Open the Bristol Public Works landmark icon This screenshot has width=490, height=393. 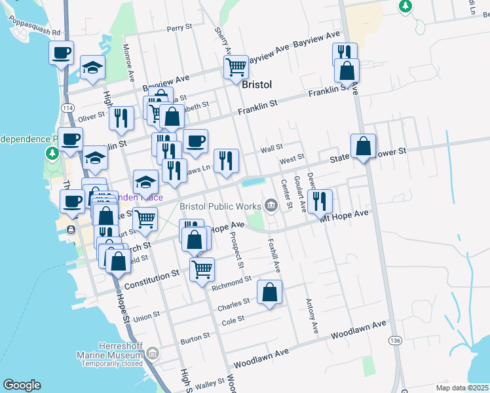click(271, 206)
